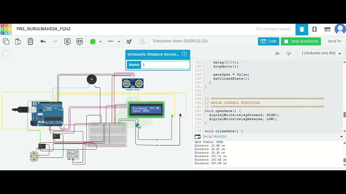Mirror the selected component
Image resolution: width=346 pixels, height=194 pixels.
click(x=142, y=41)
